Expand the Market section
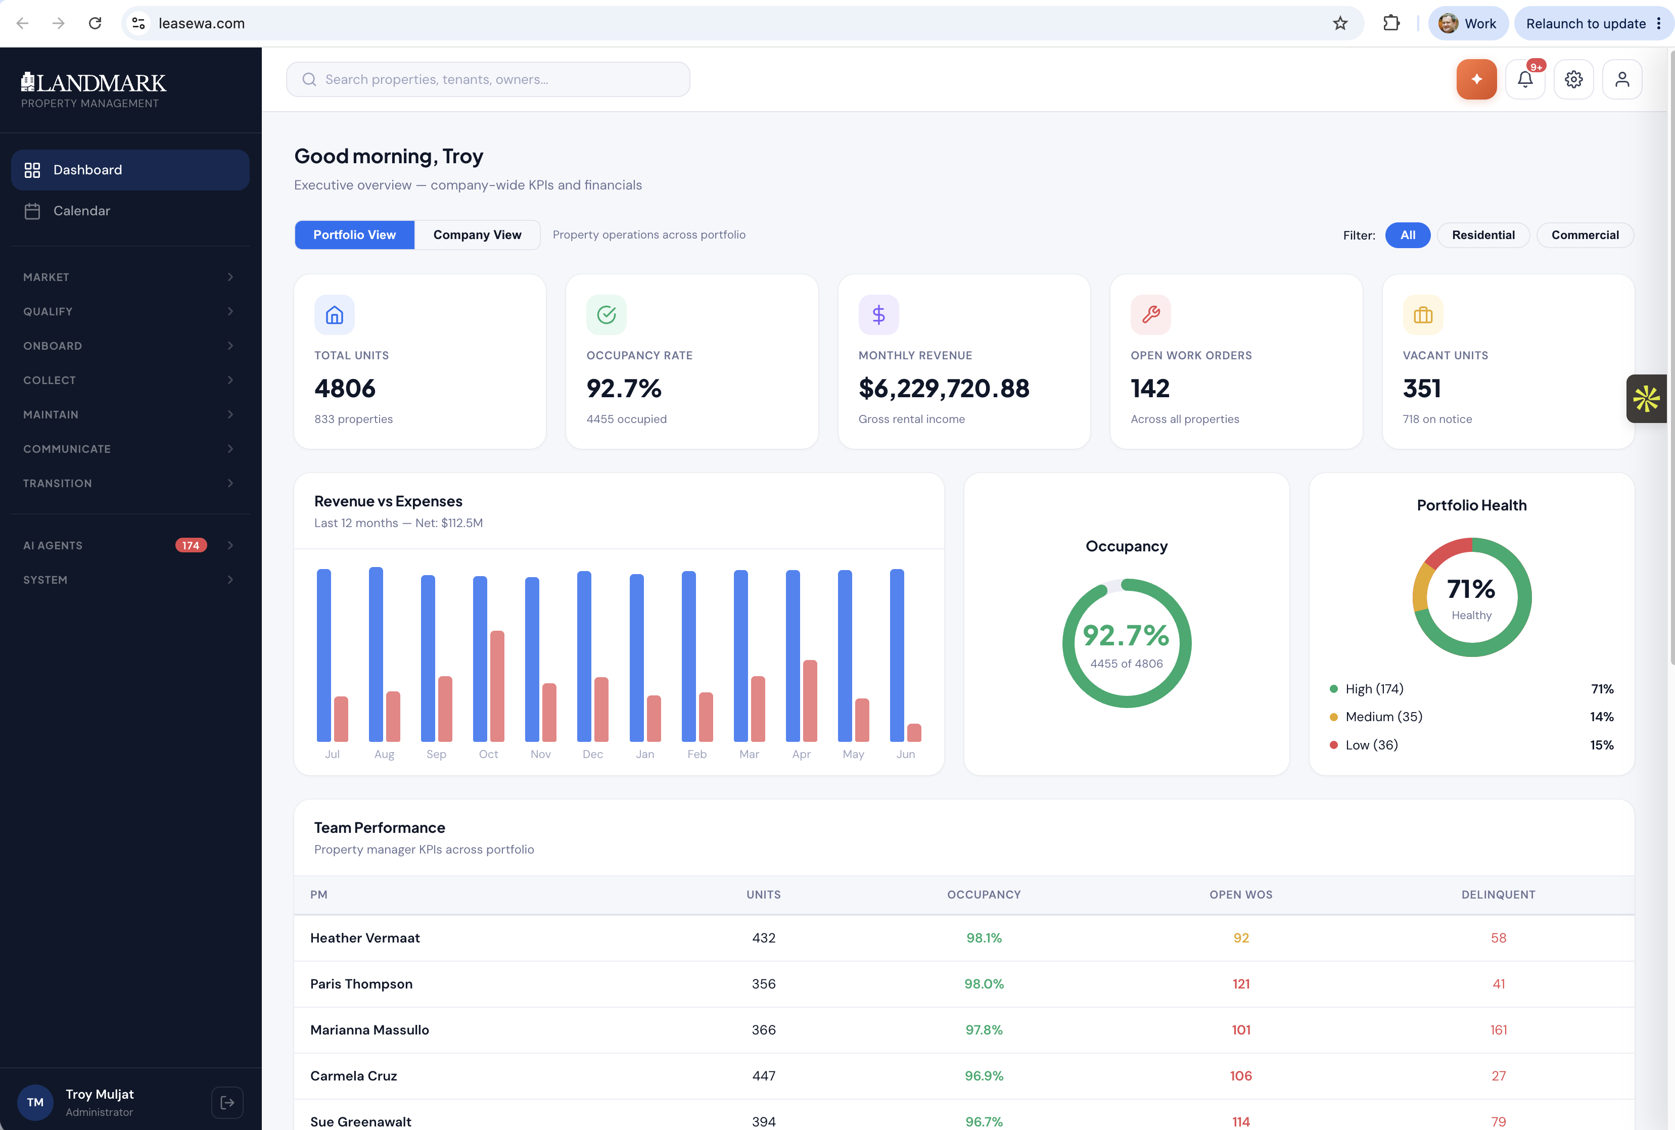The height and width of the screenshot is (1130, 1675). (130, 277)
